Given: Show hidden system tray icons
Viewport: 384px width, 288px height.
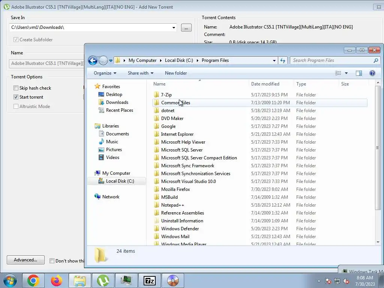Looking at the screenshot, I should tap(319, 281).
